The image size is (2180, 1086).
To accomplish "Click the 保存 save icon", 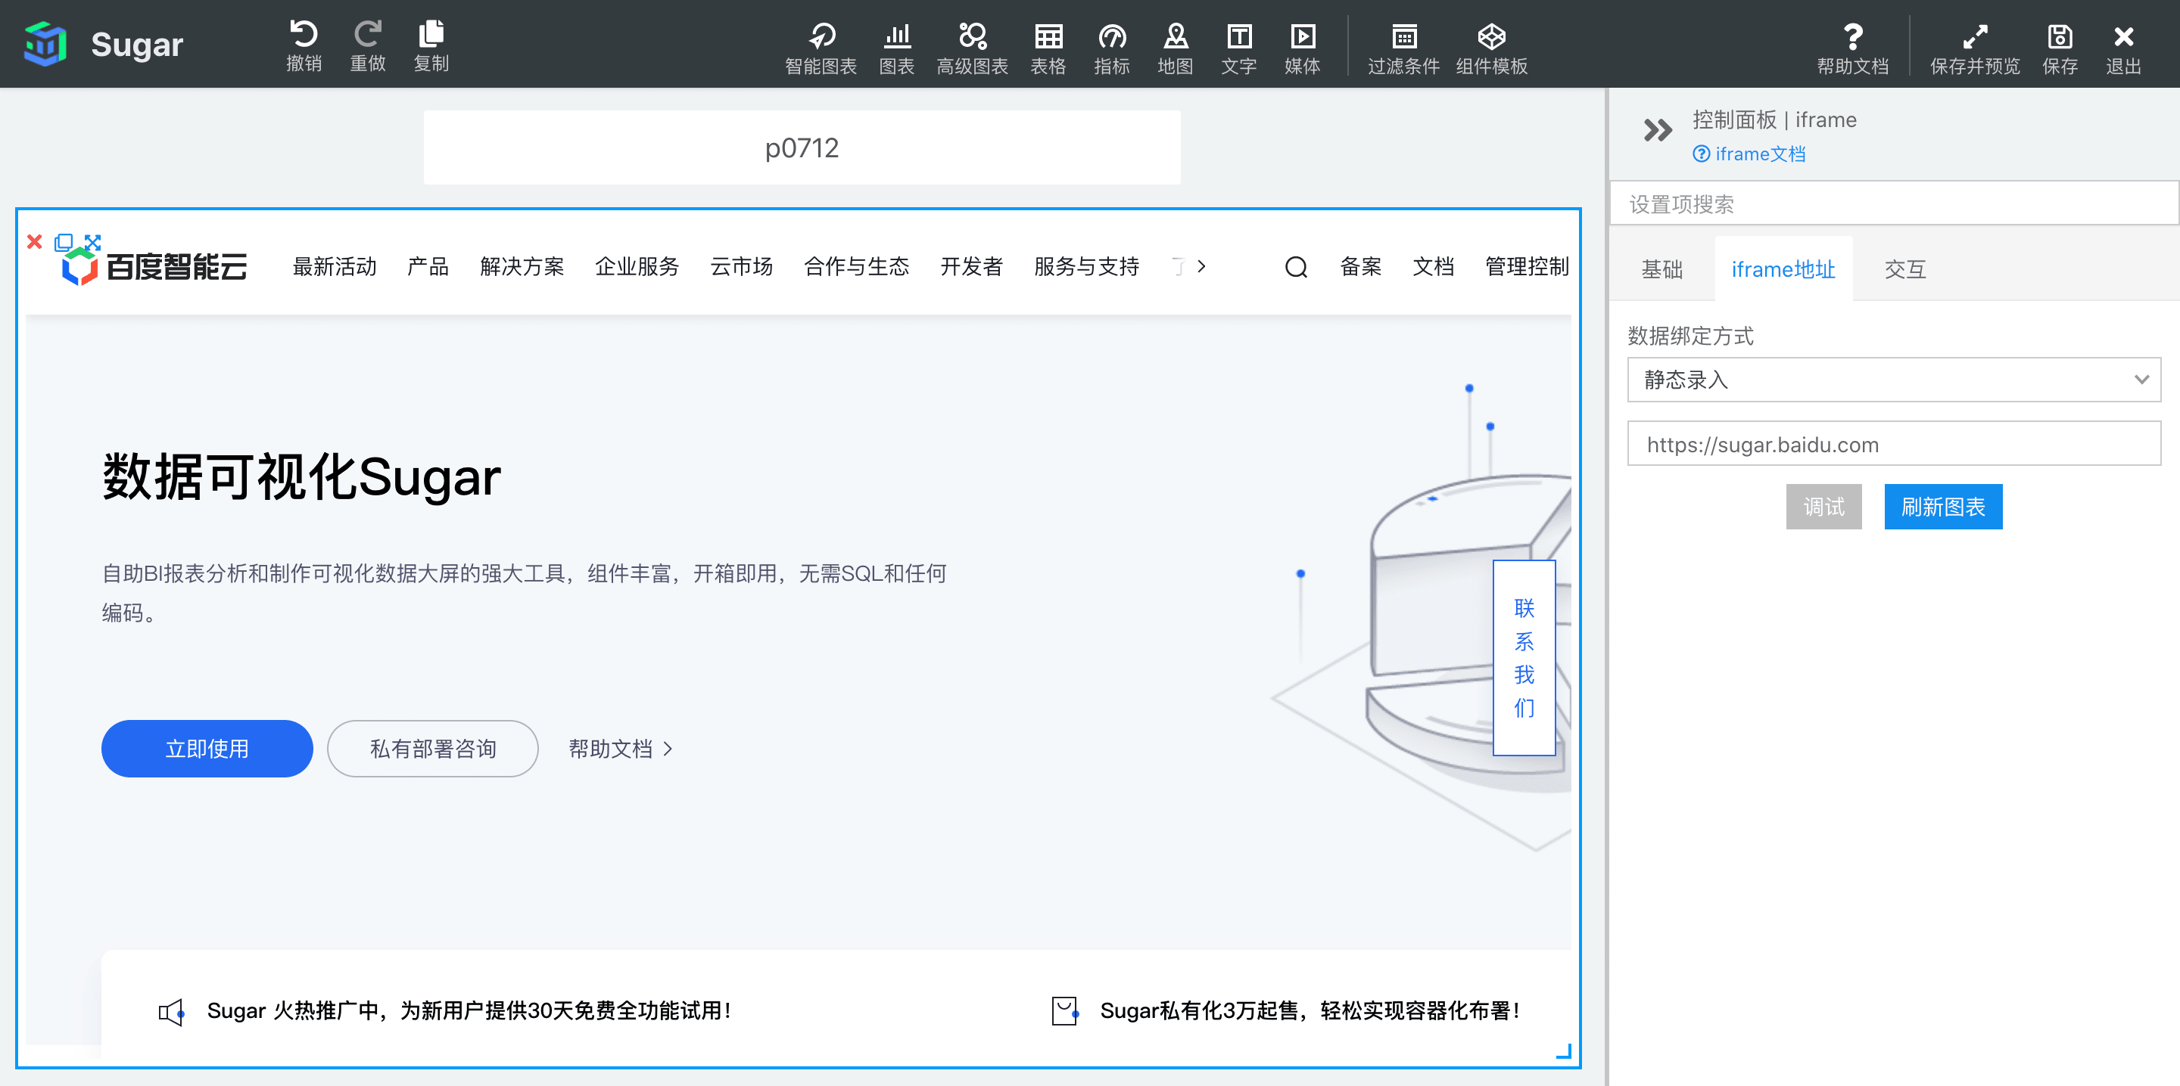I will [x=2059, y=48].
